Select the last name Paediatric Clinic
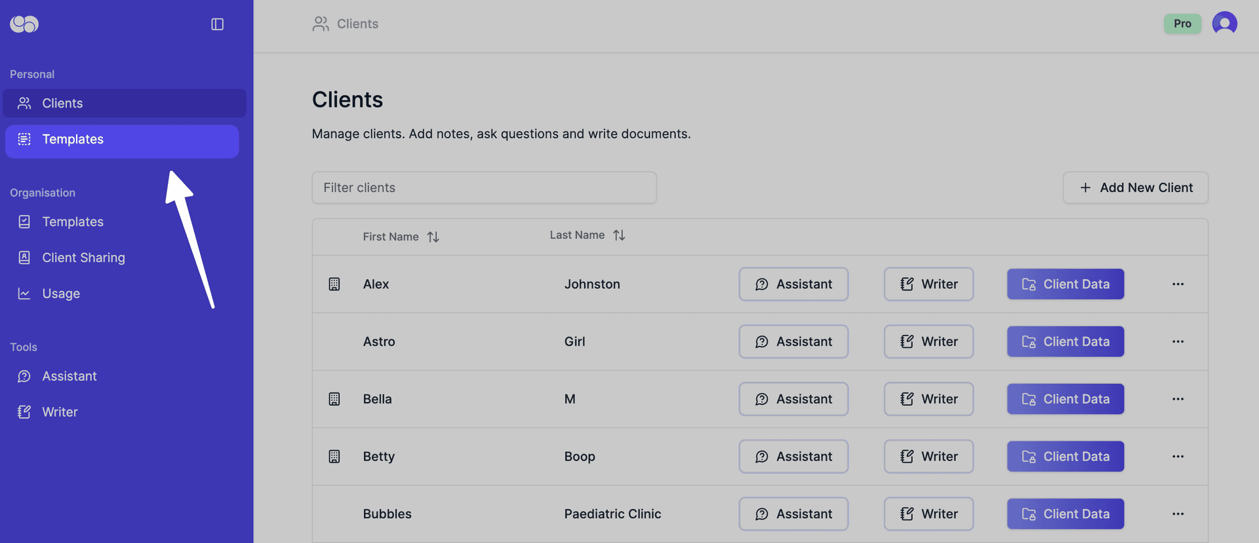1259x543 pixels. coord(612,515)
